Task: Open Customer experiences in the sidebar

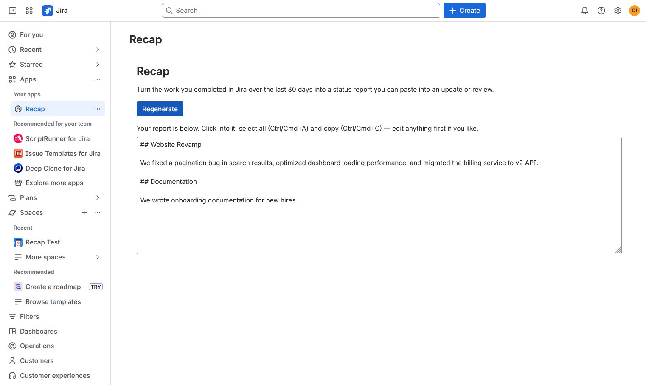Action: tap(55, 376)
